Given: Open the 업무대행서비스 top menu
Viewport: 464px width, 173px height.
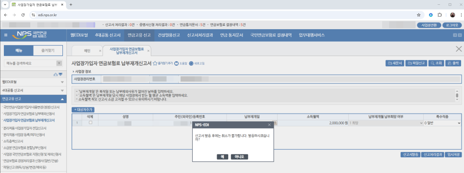Looking at the screenshot, I should pyautogui.click(x=312, y=35).
